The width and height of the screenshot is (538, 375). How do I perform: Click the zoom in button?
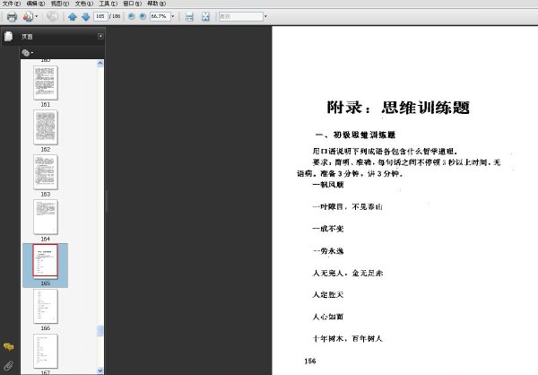[x=143, y=16]
